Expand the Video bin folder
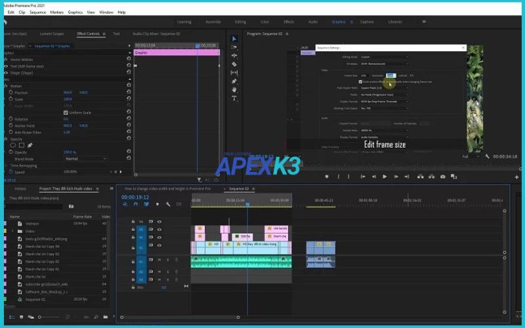The width and height of the screenshot is (525, 328). 13,232
